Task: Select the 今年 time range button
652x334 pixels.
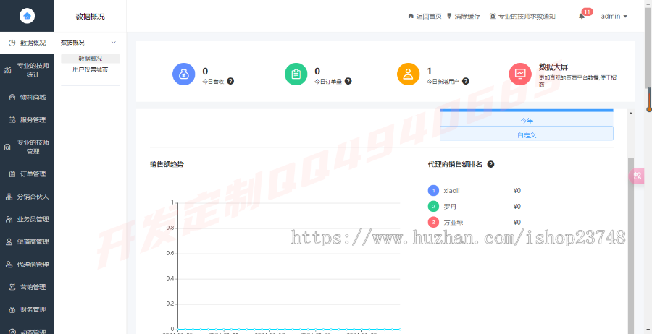Action: pyautogui.click(x=527, y=120)
